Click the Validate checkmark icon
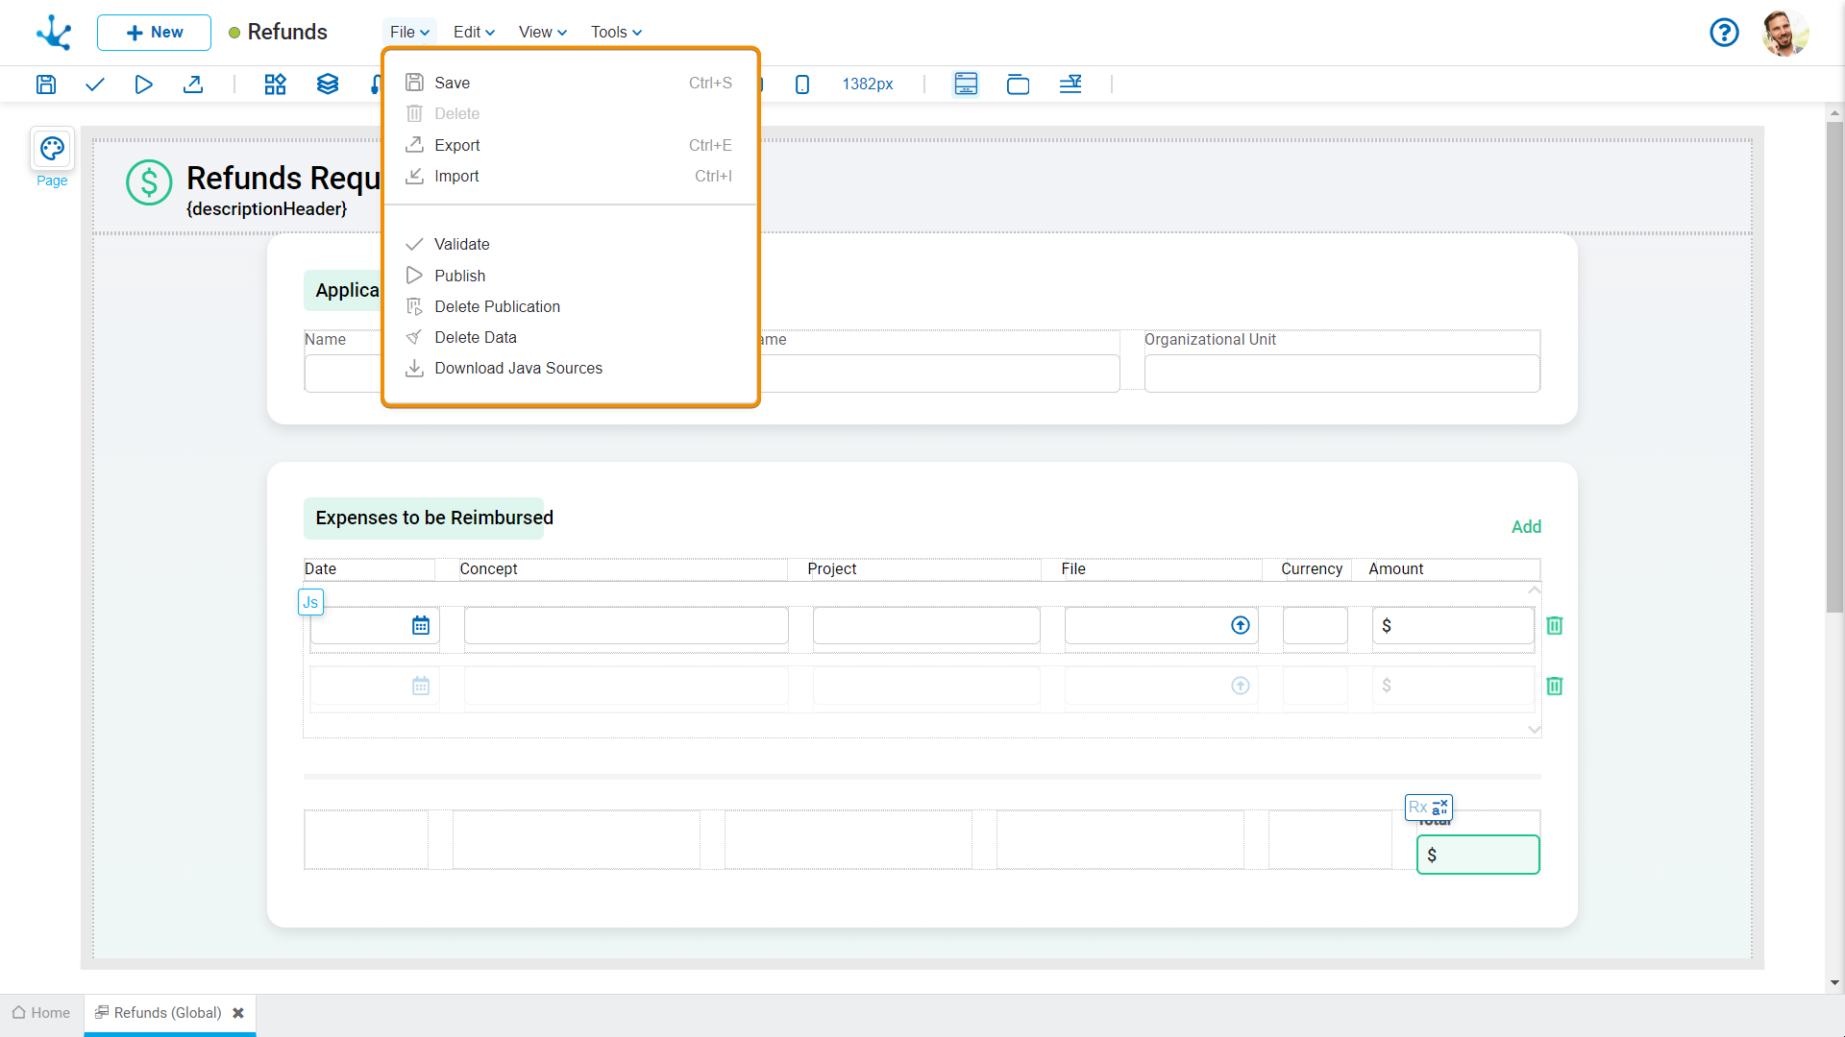 tap(414, 243)
